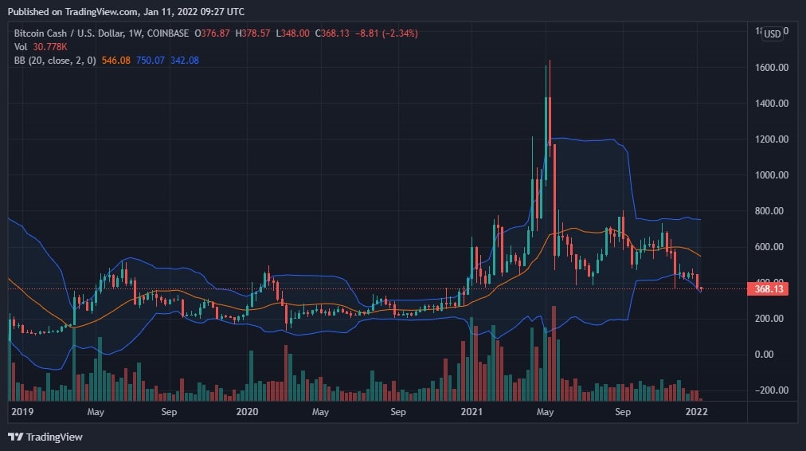
Task: Click the -200.00 price scale label
Action: 771,390
